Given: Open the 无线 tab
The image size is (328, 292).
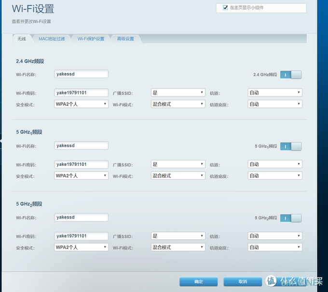Looking at the screenshot, I should coord(22,39).
